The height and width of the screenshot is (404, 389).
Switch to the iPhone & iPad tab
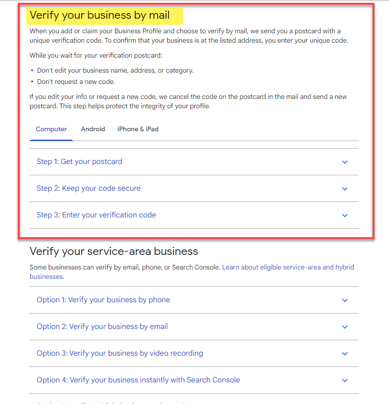138,129
